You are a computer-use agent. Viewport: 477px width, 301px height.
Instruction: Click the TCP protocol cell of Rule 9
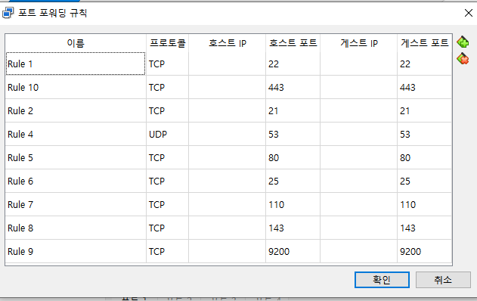167,251
